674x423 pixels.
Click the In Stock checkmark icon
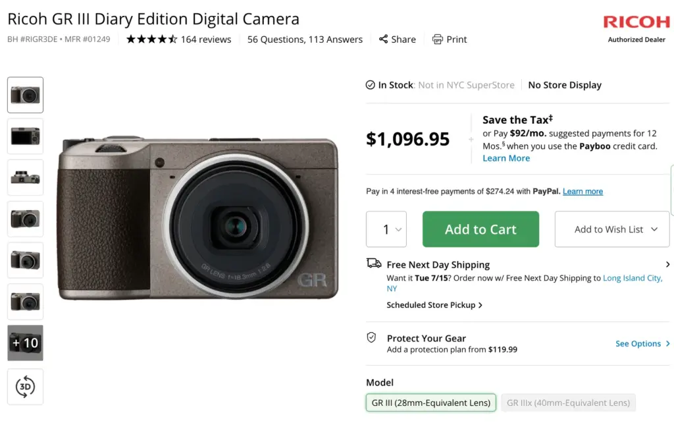pos(371,85)
